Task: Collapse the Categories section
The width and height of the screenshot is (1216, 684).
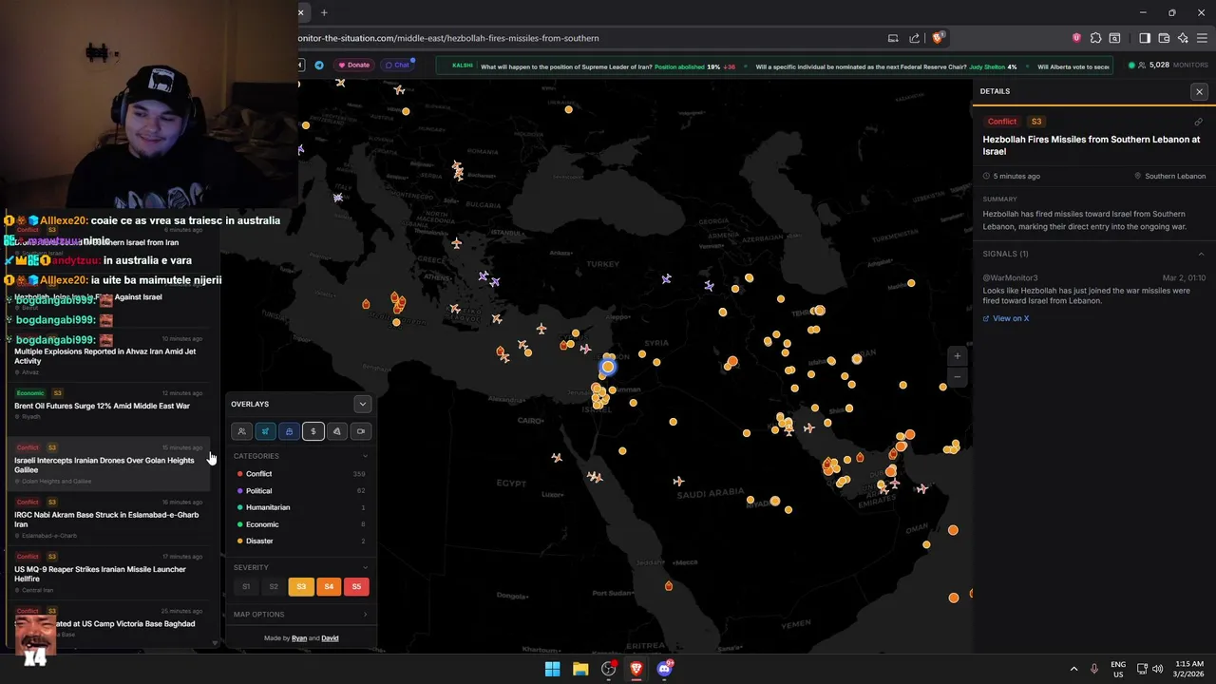Action: click(x=365, y=456)
